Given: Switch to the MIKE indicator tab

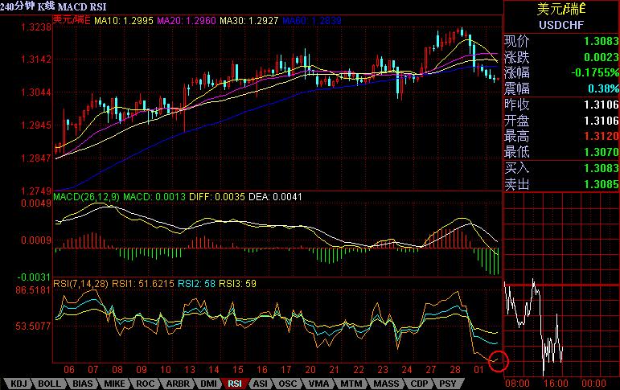Looking at the screenshot, I should click(114, 384).
